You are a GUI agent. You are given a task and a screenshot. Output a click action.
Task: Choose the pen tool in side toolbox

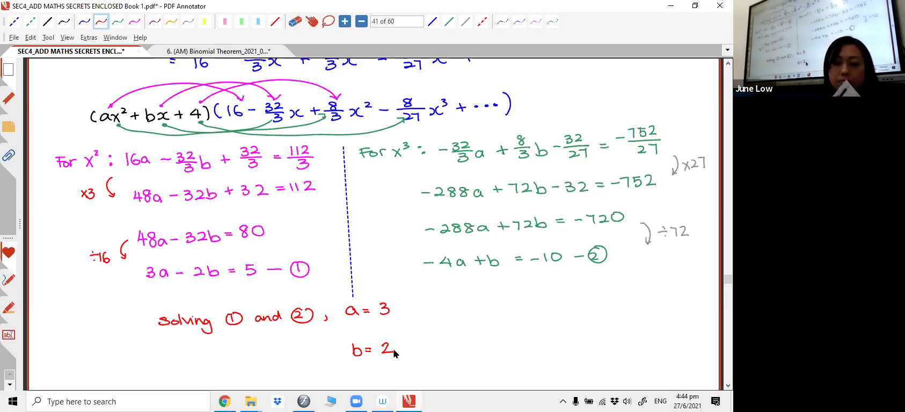[x=8, y=280]
